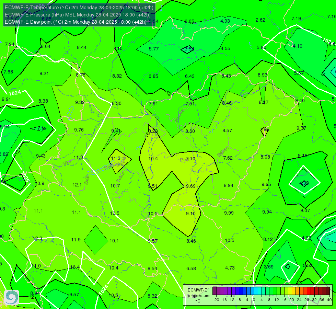Click the 8.93 value in the northeast

[263, 75]
